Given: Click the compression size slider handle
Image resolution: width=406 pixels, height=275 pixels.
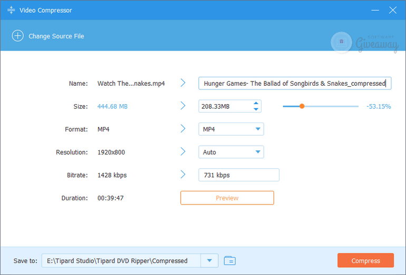Looking at the screenshot, I should point(302,106).
